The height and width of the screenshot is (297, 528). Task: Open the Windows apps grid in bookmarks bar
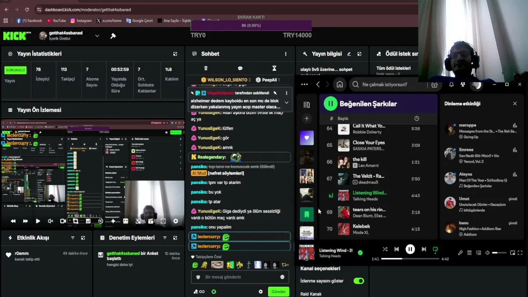tap(6, 21)
